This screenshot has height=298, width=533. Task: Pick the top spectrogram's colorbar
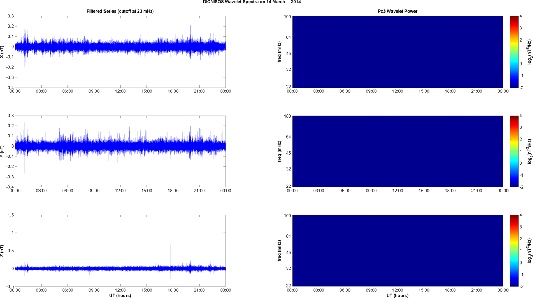(x=514, y=52)
